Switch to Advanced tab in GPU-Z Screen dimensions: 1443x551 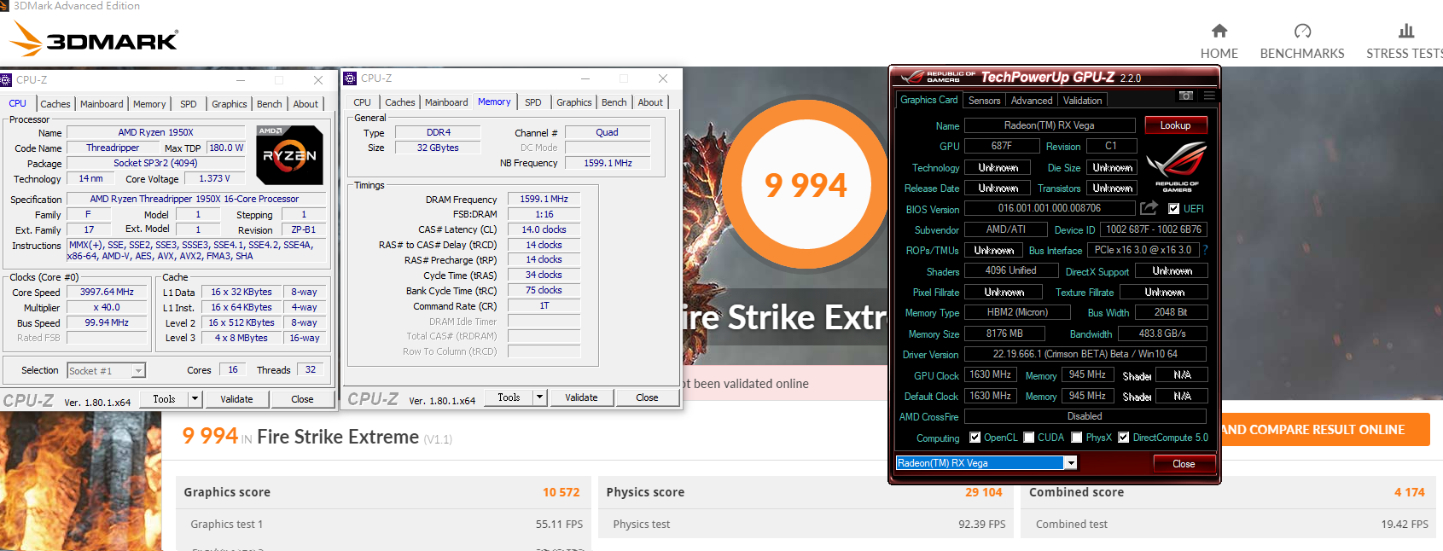click(1032, 101)
